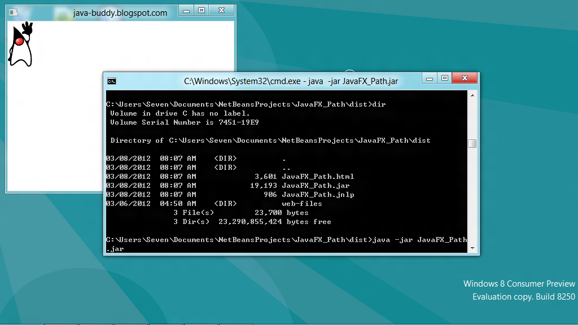
Task: Click the 03/06/2012 04:50 AM date entry
Action: coord(151,204)
